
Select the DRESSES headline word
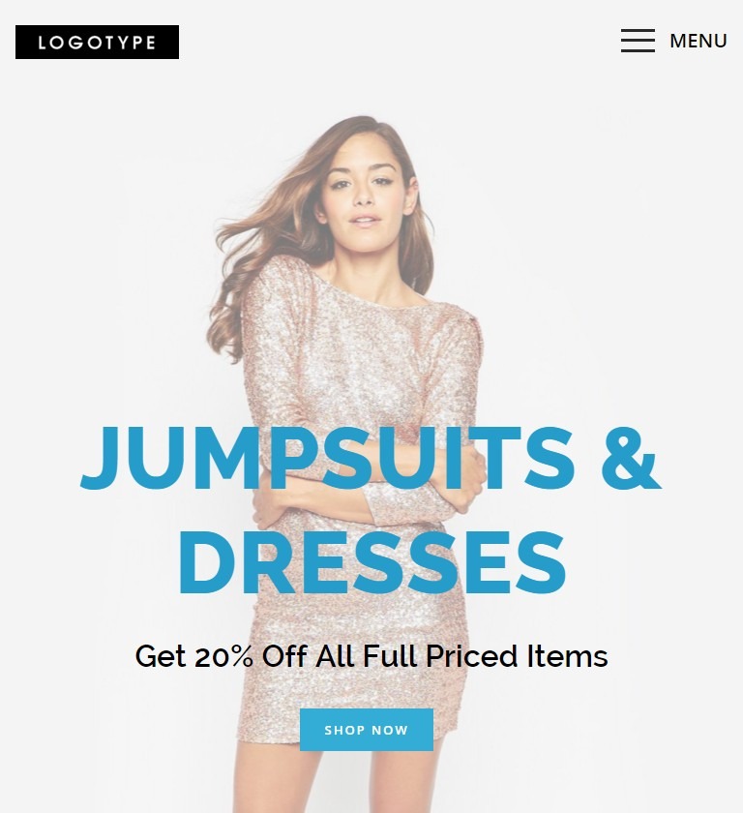point(371,562)
